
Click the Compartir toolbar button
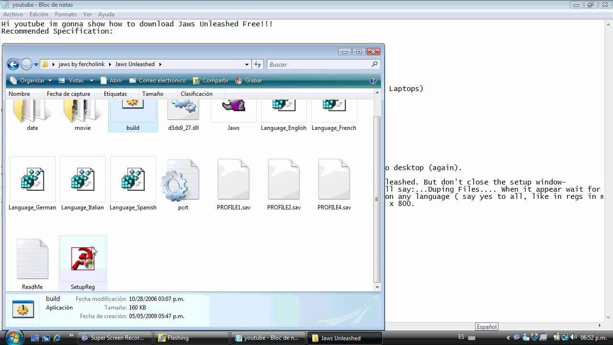coord(211,80)
